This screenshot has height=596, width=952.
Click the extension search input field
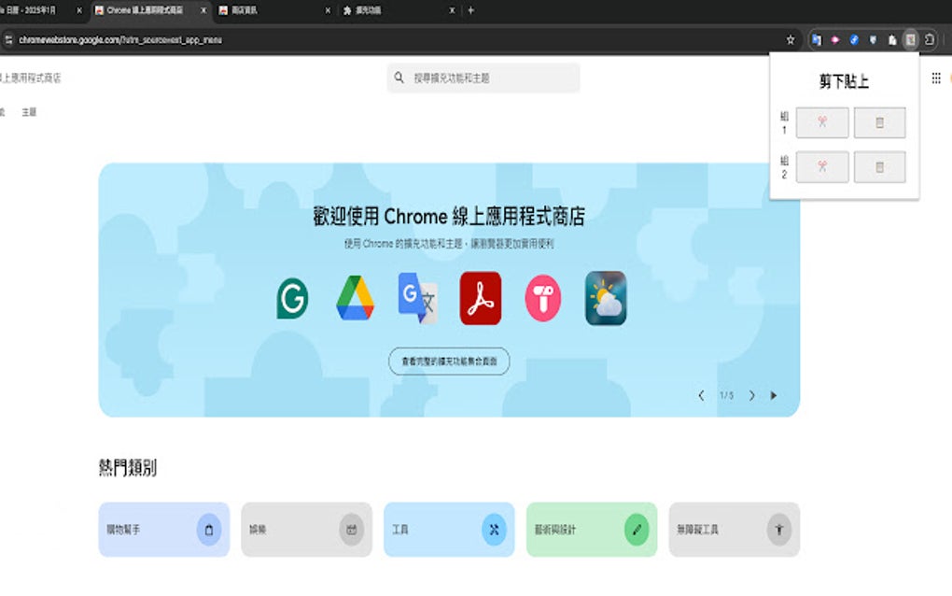[483, 78]
